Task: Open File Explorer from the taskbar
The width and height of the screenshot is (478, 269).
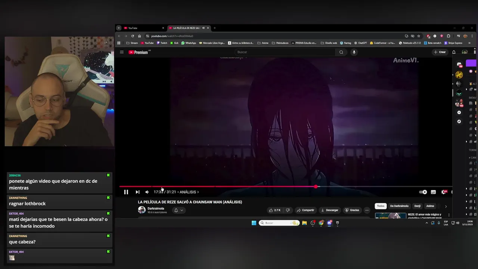Action: tap(304, 223)
